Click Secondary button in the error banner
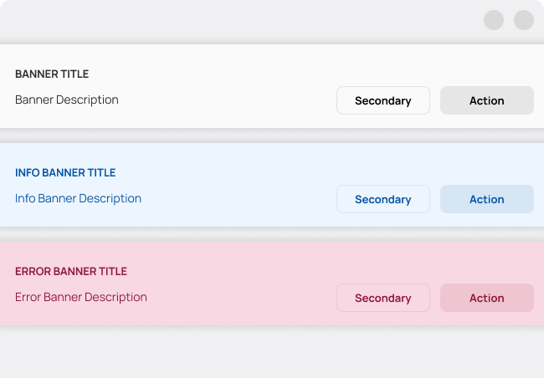This screenshot has height=378, width=544. [x=382, y=298]
